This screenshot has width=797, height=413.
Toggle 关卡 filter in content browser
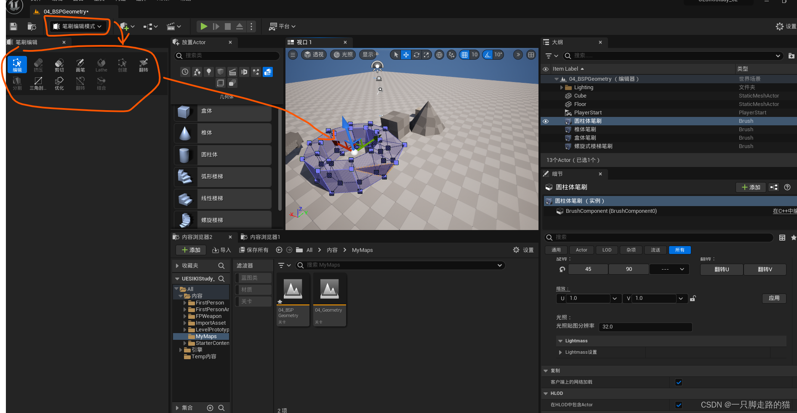tap(253, 302)
